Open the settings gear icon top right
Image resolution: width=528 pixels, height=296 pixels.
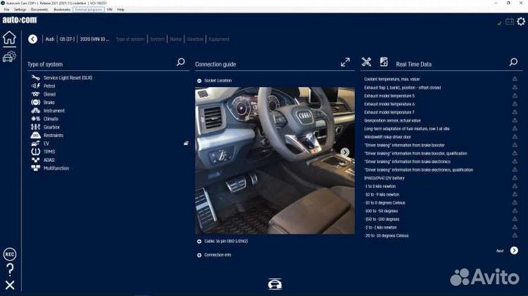tap(521, 21)
